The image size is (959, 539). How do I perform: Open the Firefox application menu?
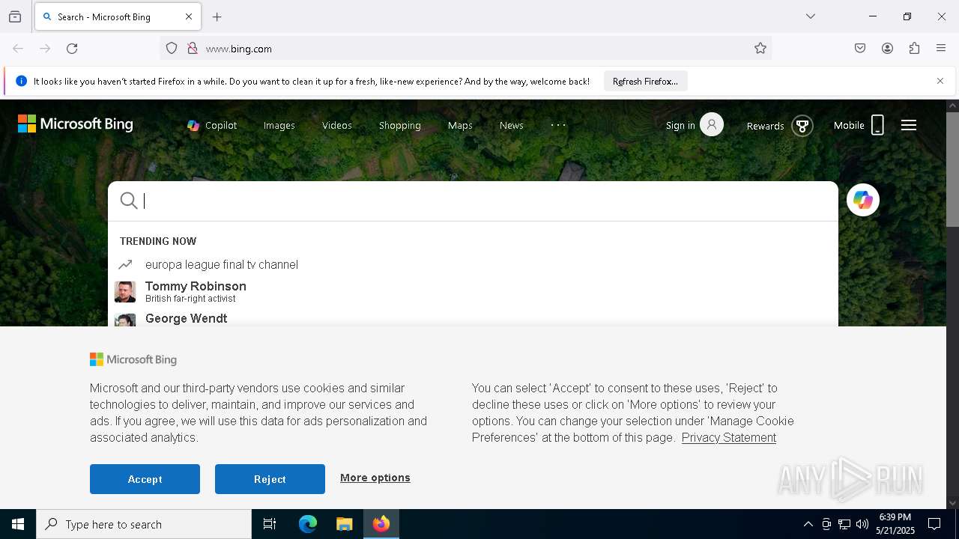click(941, 49)
